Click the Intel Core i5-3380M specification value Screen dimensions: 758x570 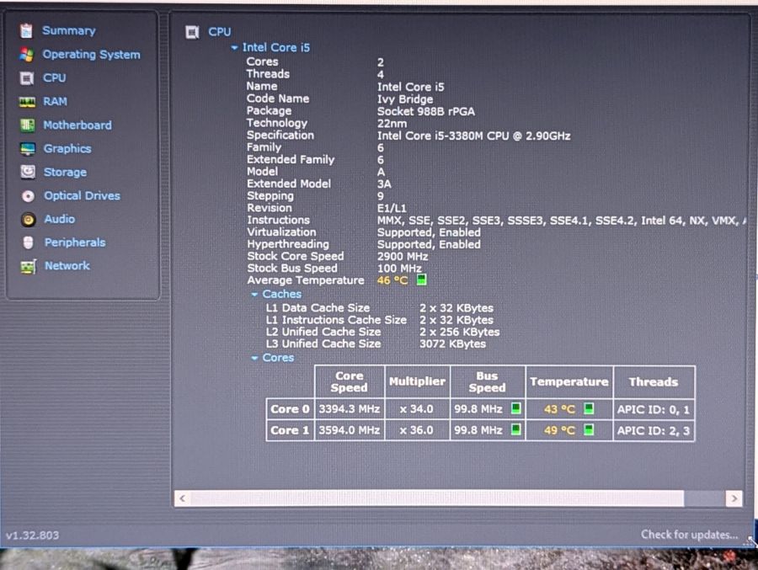[x=473, y=136]
